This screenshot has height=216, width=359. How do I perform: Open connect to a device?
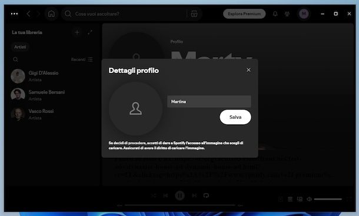pyautogui.click(x=300, y=200)
